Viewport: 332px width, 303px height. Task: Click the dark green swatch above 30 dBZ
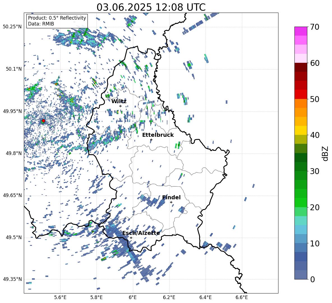[x=301, y=166]
